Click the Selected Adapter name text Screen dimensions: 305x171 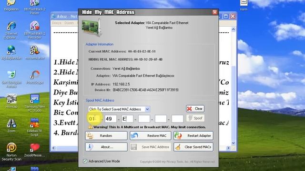pyautogui.click(x=167, y=23)
